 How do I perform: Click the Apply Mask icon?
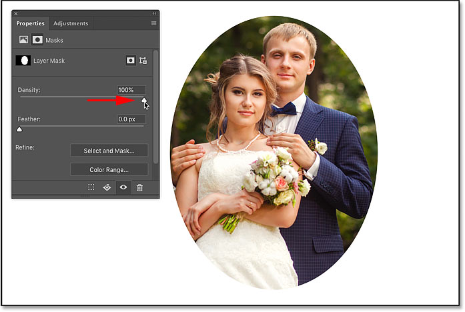tap(107, 188)
